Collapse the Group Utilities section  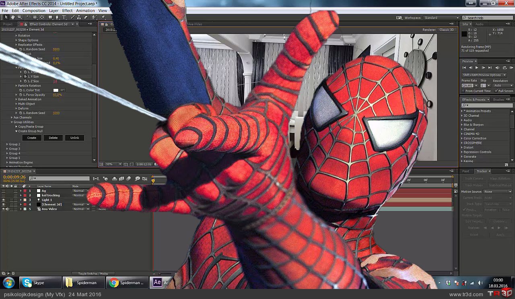pyautogui.click(x=12, y=122)
